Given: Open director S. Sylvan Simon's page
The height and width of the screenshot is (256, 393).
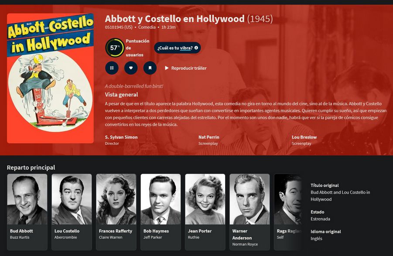Looking at the screenshot, I should (x=121, y=137).
